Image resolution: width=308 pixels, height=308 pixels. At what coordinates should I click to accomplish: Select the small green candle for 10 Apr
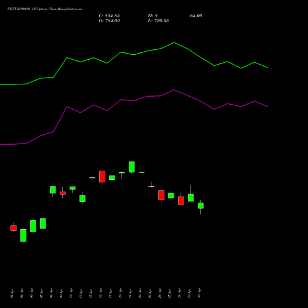pos(73,188)
